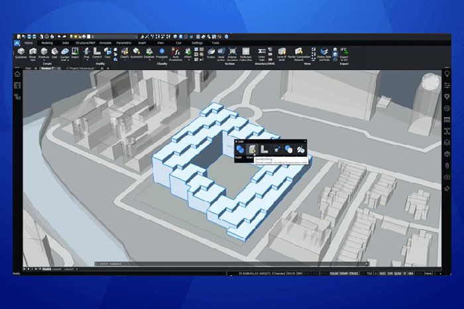Toggle POLAR mode in status bar
The image size is (464, 309).
click(x=334, y=273)
